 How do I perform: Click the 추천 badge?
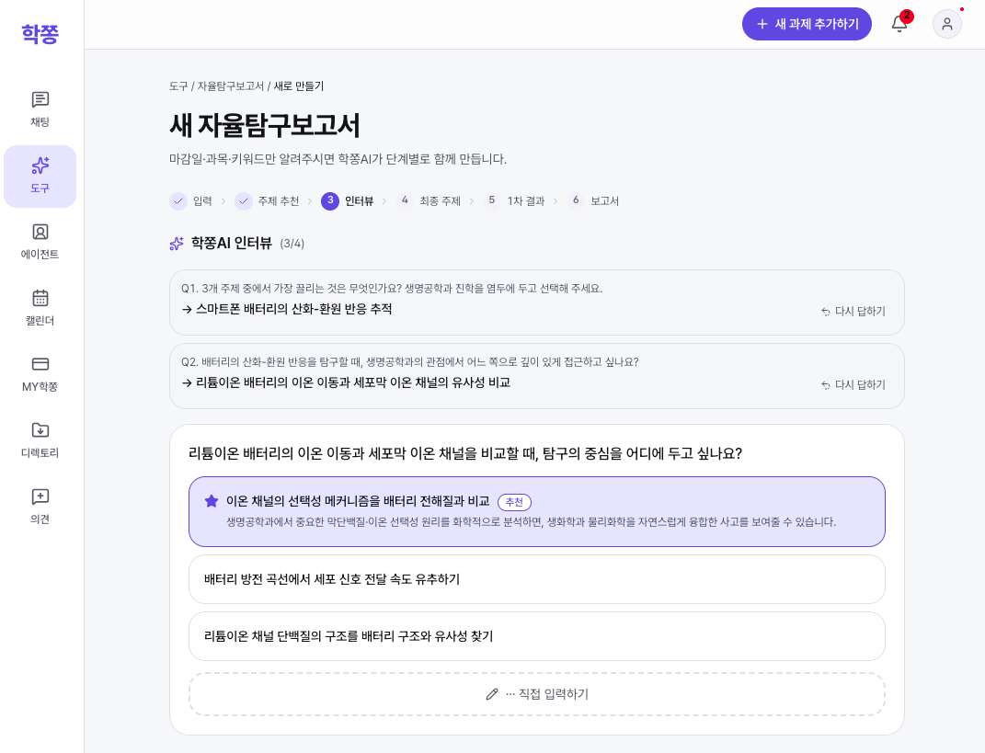pyautogui.click(x=514, y=502)
